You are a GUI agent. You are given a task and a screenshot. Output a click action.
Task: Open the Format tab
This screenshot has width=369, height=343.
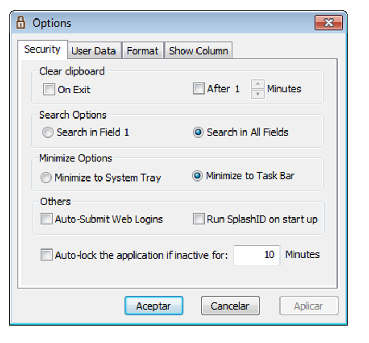[142, 51]
